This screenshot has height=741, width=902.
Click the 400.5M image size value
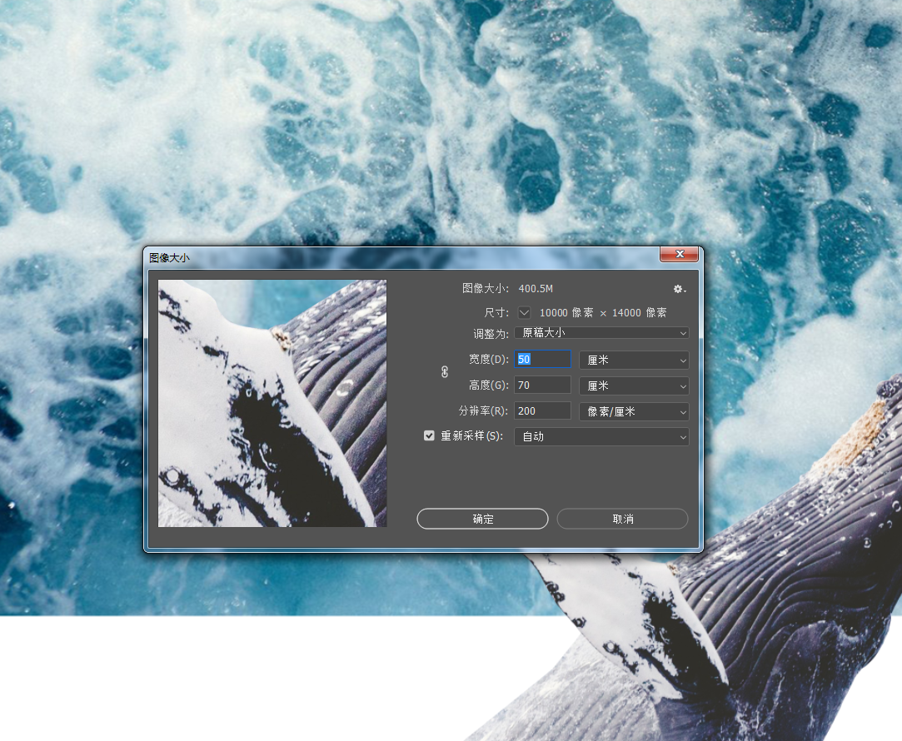pos(536,289)
